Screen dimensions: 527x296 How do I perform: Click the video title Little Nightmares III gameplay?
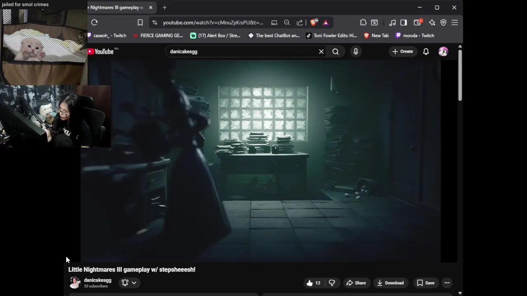click(132, 270)
